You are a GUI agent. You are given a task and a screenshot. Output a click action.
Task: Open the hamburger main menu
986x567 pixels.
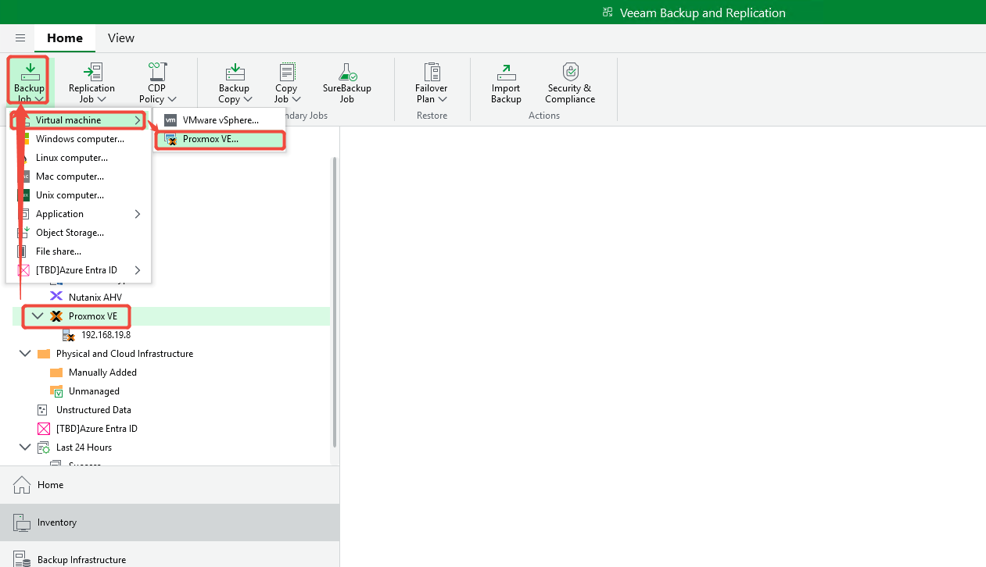20,37
